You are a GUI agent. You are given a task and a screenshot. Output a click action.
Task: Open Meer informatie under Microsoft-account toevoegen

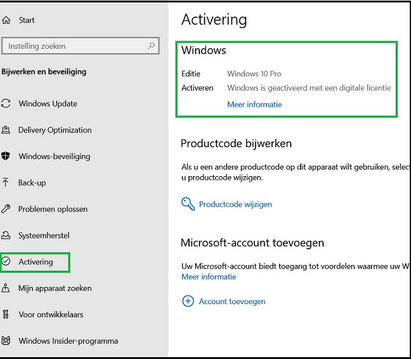coord(209,277)
